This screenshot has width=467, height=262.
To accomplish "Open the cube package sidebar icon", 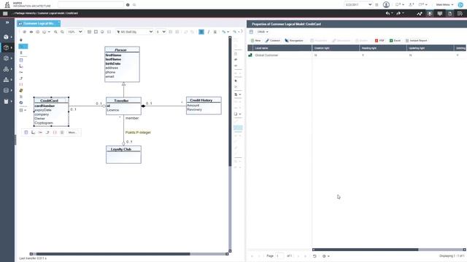I will coord(6,47).
